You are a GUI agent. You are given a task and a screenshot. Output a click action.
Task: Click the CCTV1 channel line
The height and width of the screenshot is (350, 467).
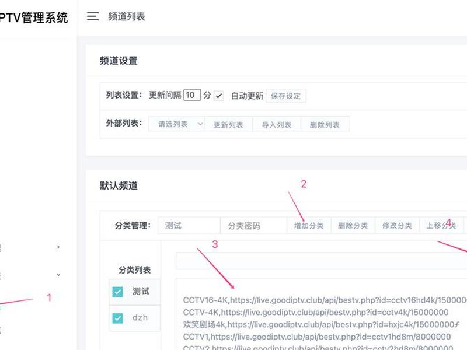click(316, 337)
